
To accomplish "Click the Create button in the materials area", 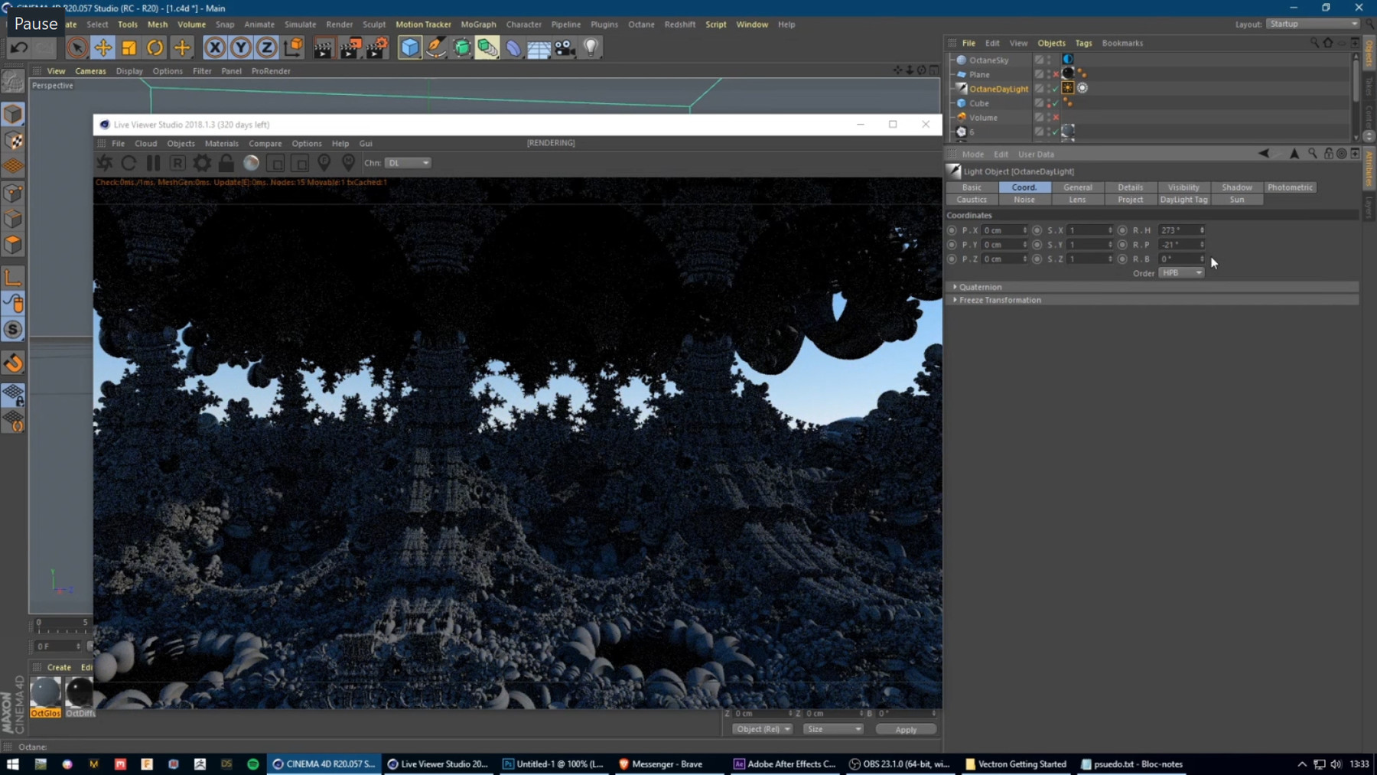I will [59, 667].
